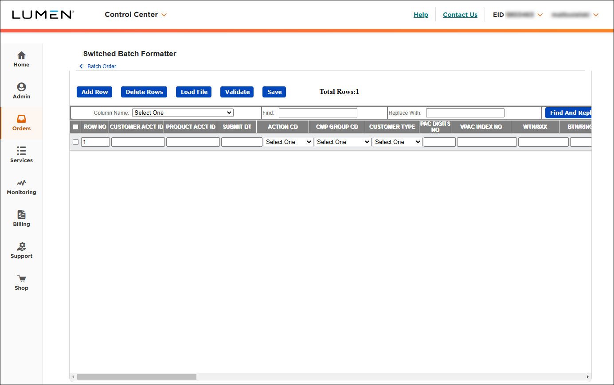Click the CUSTOMER TYPE column header

(x=392, y=127)
